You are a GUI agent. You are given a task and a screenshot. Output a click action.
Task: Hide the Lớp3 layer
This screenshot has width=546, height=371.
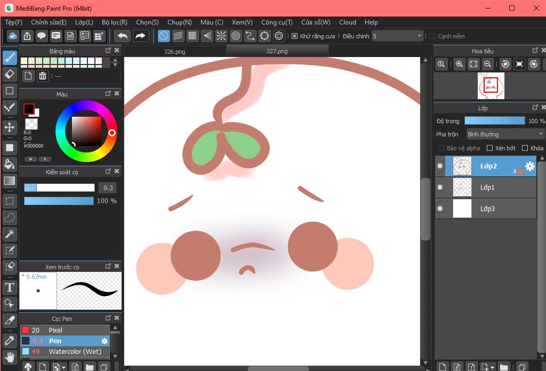pos(440,208)
